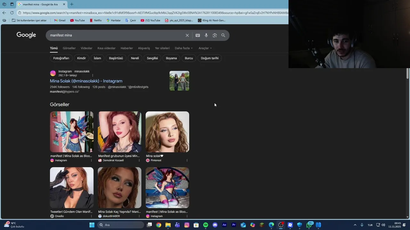Open the '(12) YouTube' bookmark
The width and height of the screenshot is (410, 230).
tap(151, 20)
